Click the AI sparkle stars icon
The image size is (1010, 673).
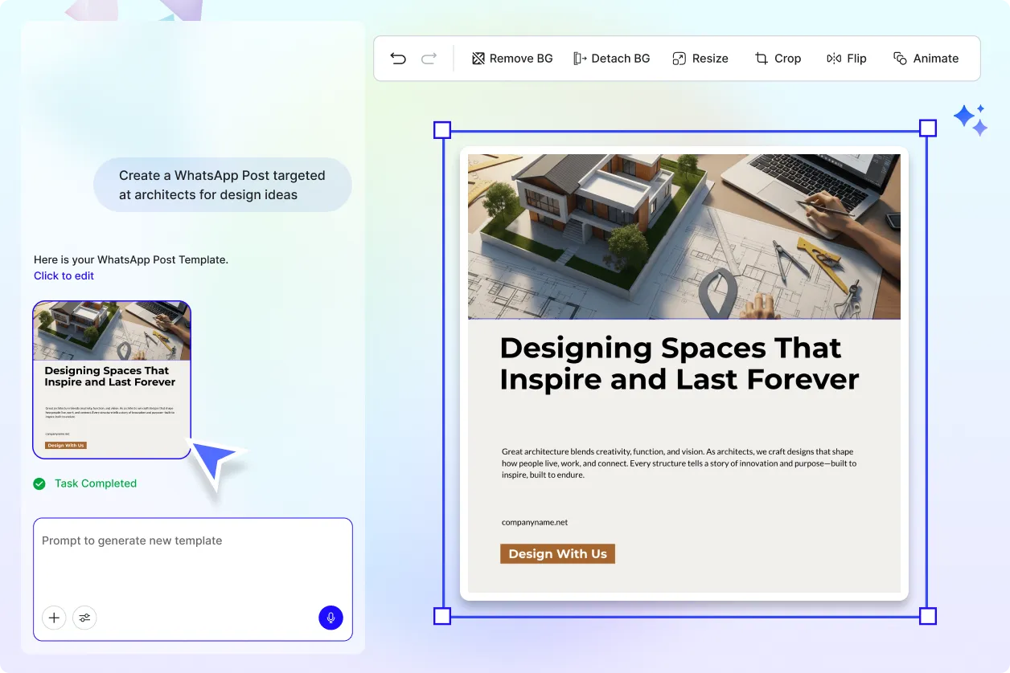click(971, 120)
